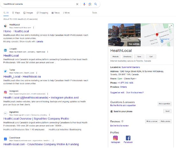Switch to the Images tab
Screen dimensions: 176x150
tap(28, 13)
